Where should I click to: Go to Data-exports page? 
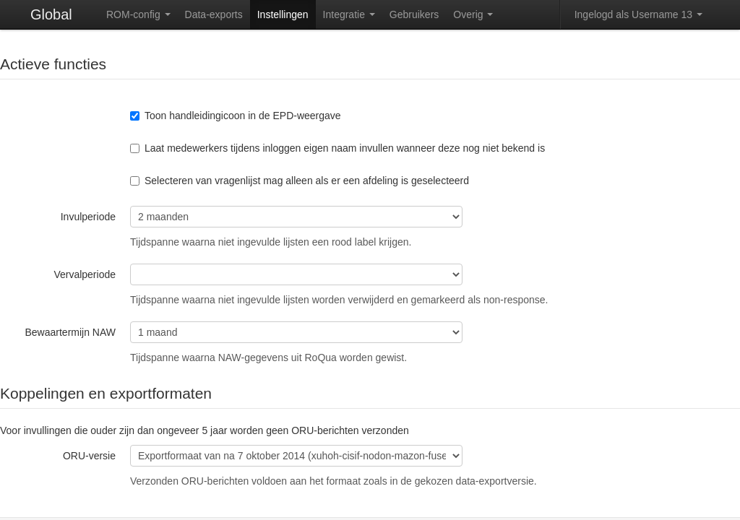(x=213, y=14)
